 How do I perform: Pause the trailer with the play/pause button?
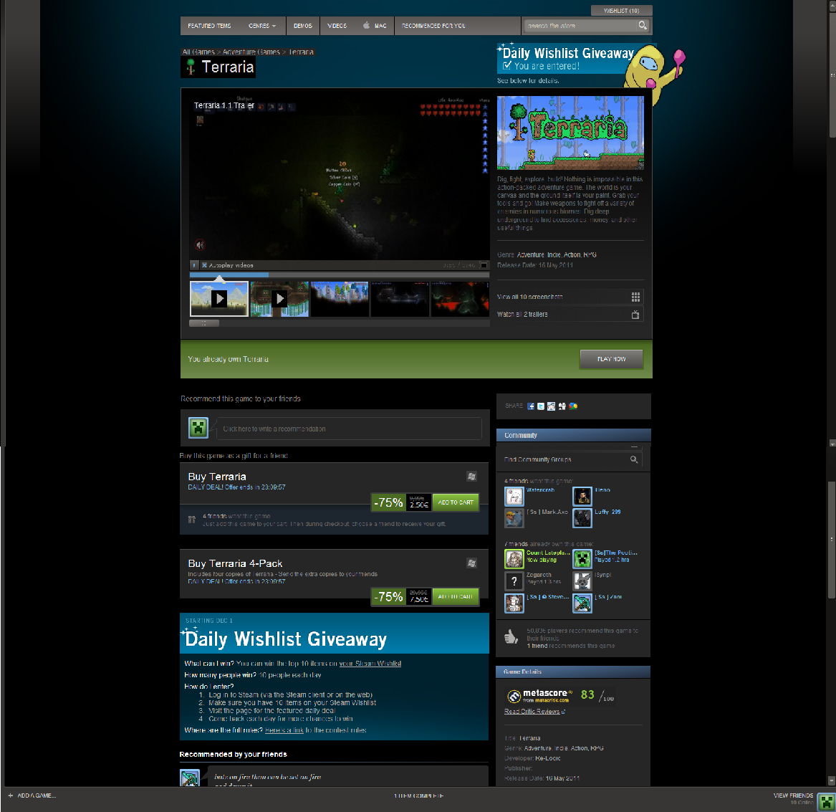pyautogui.click(x=194, y=265)
